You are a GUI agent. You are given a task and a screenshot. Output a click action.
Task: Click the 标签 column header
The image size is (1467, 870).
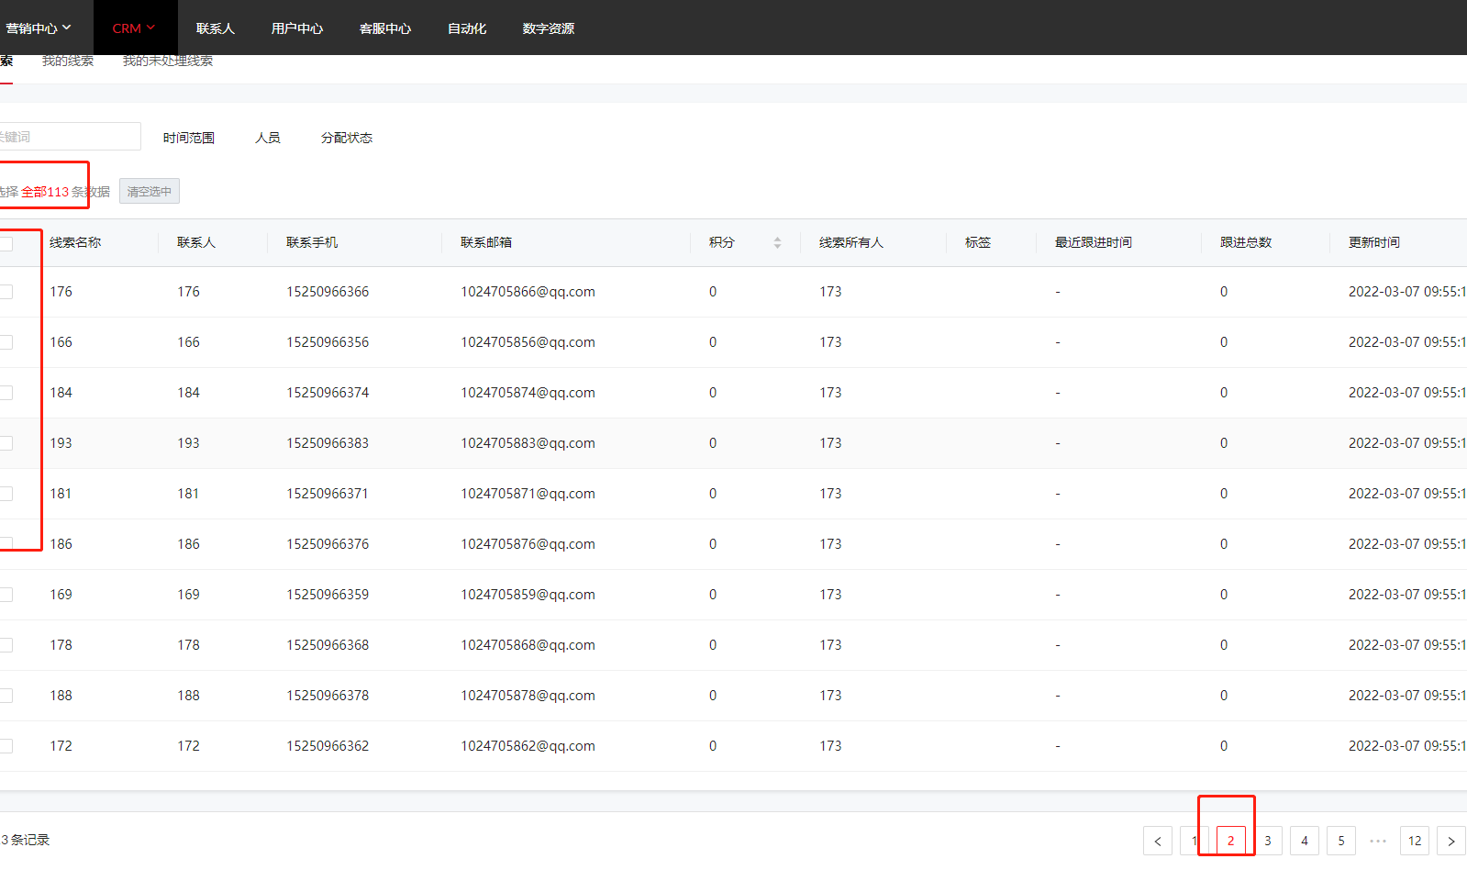point(978,242)
